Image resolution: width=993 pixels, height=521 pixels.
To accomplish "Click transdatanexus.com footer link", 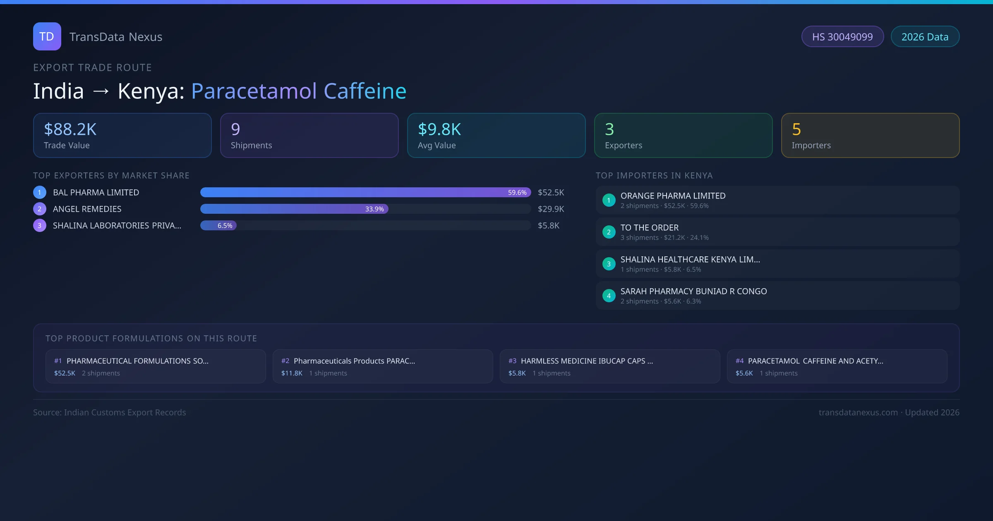I will [858, 412].
